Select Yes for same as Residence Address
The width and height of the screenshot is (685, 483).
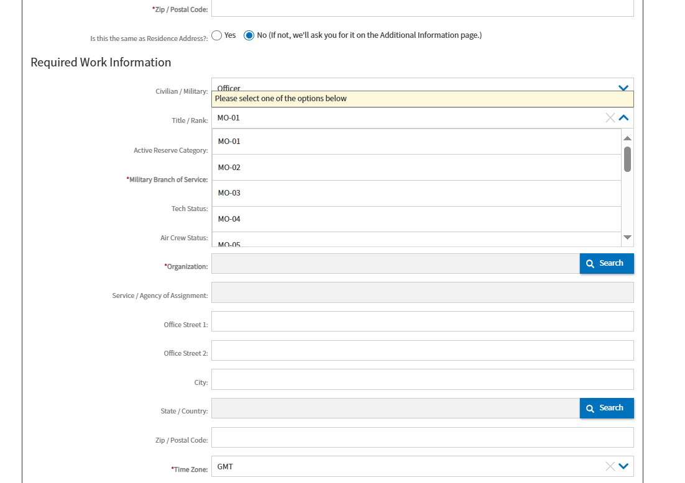pos(217,35)
